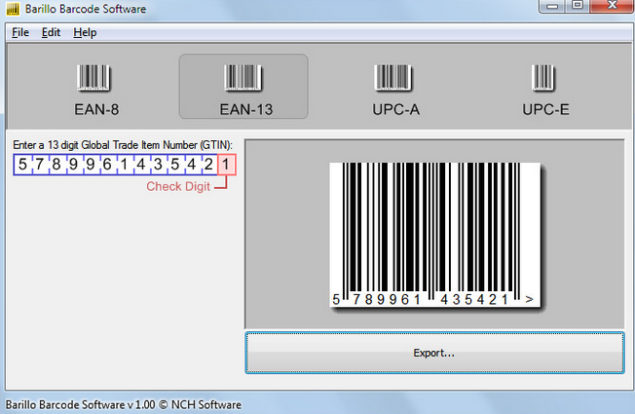The height and width of the screenshot is (414, 635).
Task: Click the GTIN digit box showing 3
Action: pos(158,165)
